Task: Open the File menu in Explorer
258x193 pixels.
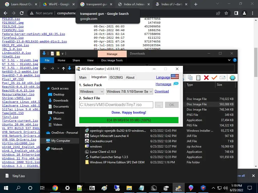Action: [x=47, y=60]
